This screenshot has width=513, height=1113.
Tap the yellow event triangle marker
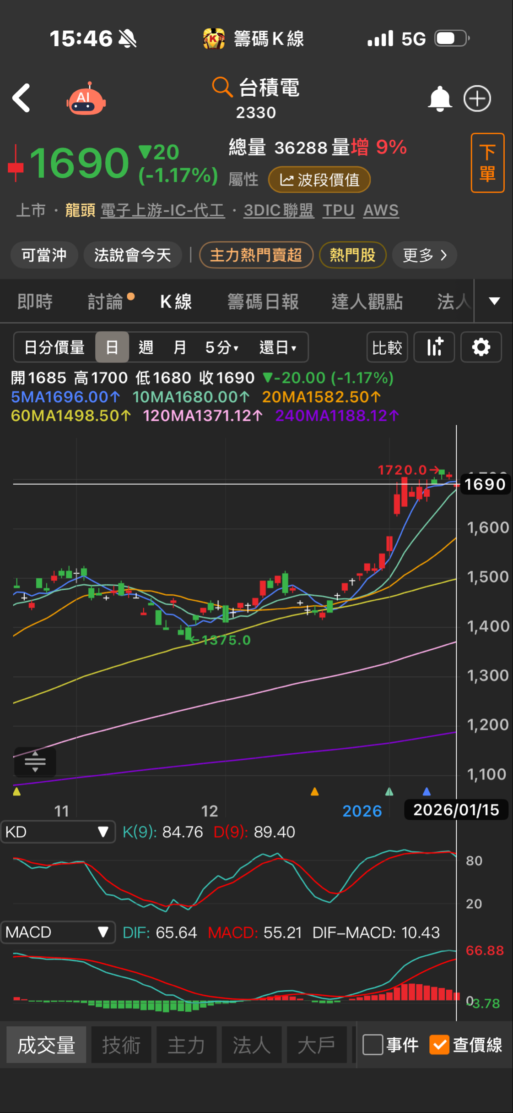(17, 791)
